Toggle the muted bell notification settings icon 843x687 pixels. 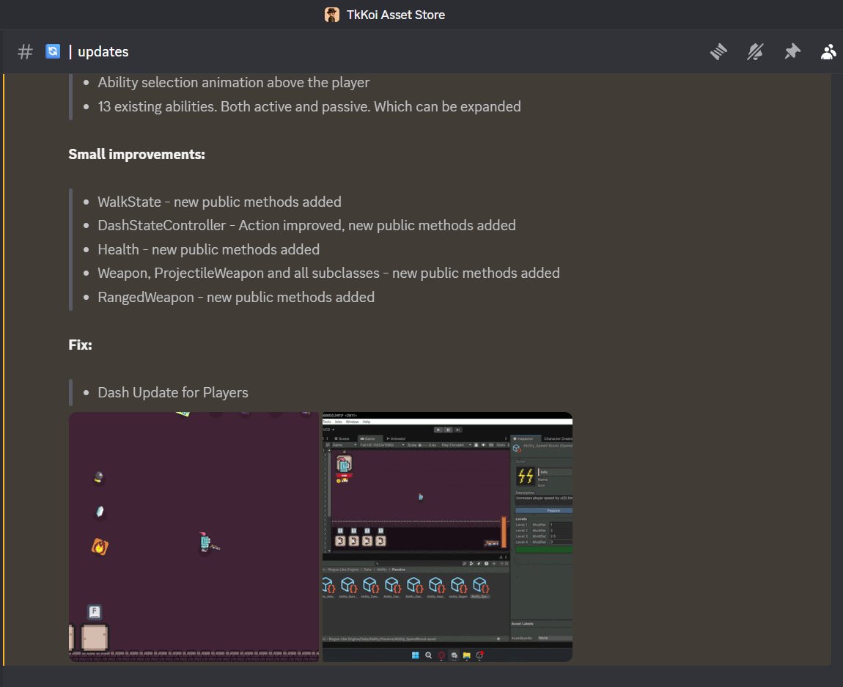coord(755,51)
